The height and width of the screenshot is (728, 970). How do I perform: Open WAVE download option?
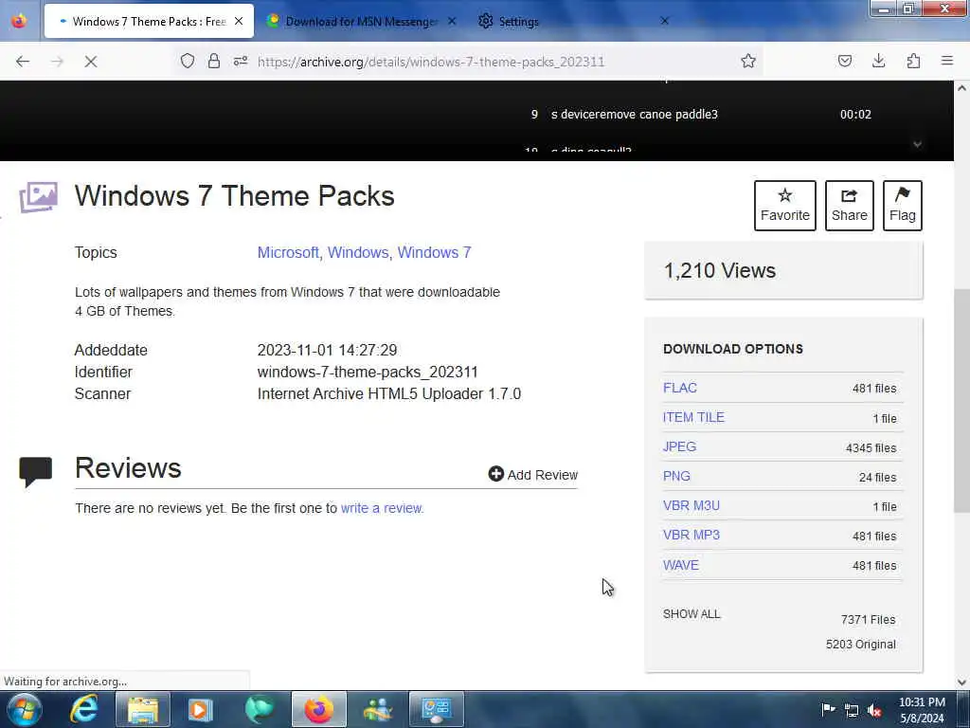click(x=680, y=565)
